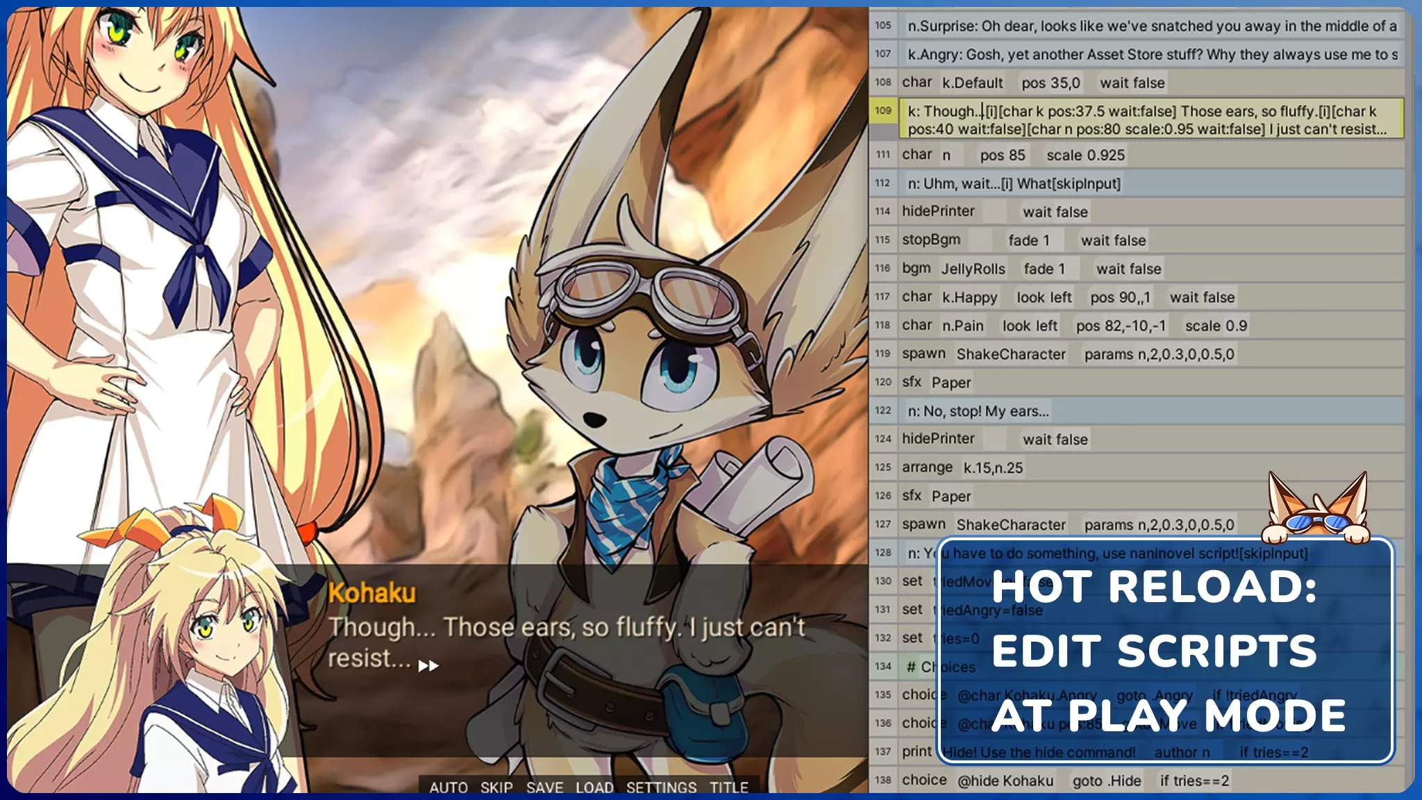This screenshot has width=1422, height=800.
Task: Select the 'n: No, stop! My ears...' line
Action: [978, 411]
